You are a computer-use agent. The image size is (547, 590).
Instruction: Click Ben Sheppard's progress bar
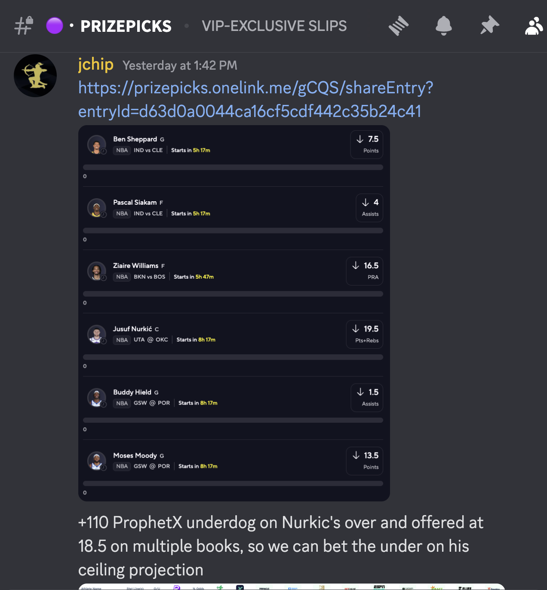[x=233, y=167]
